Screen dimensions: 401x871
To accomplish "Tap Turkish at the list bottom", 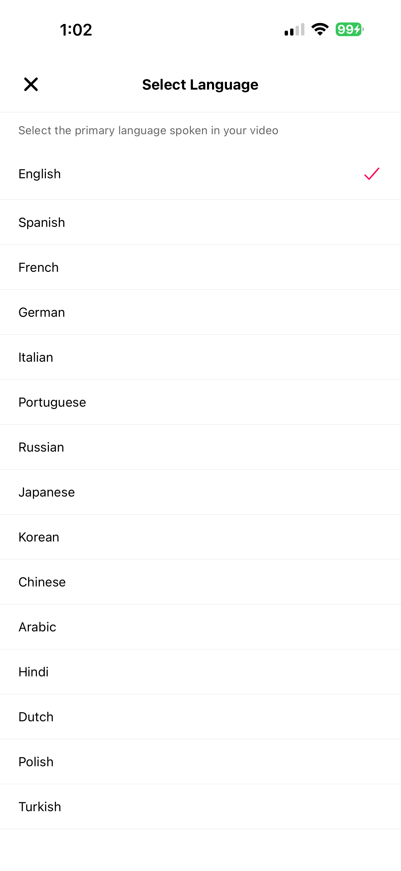I will pos(39,807).
